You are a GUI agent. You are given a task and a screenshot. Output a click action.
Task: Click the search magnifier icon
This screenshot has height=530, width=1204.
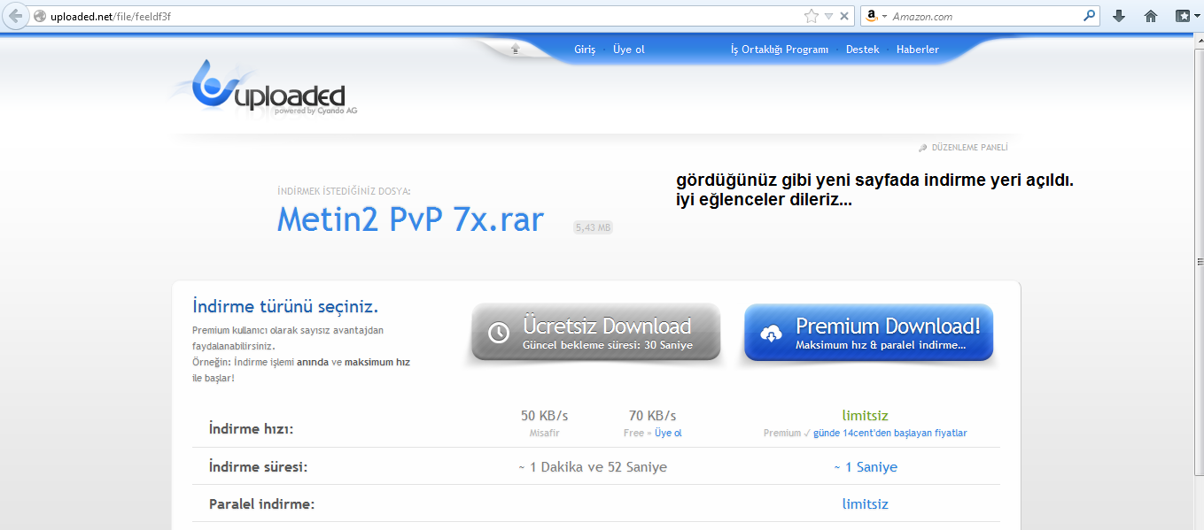click(1090, 16)
